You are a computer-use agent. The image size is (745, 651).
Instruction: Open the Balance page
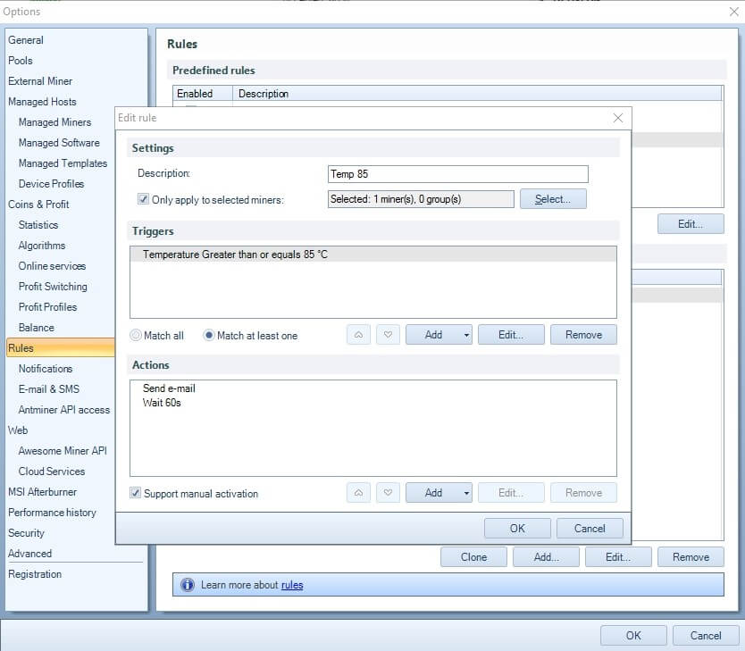click(x=36, y=327)
